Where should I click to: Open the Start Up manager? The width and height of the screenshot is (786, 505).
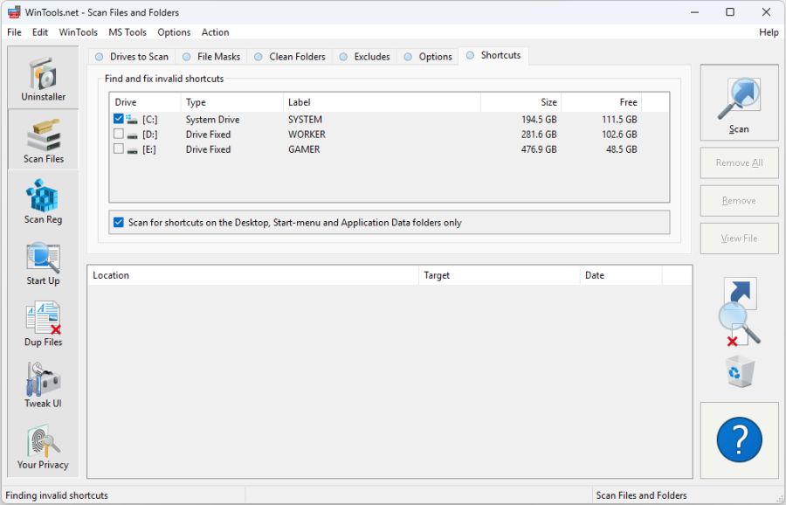pos(43,262)
